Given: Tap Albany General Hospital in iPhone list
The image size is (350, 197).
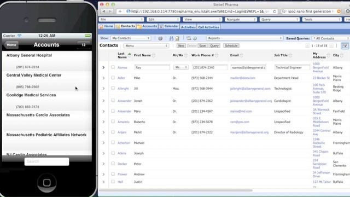Looking at the screenshot, I should click(x=47, y=61).
